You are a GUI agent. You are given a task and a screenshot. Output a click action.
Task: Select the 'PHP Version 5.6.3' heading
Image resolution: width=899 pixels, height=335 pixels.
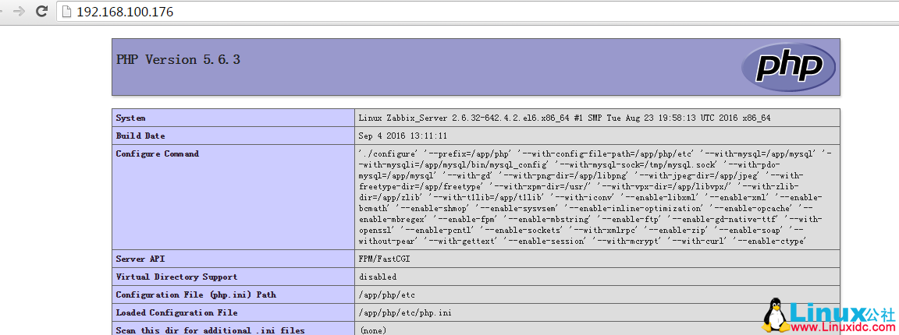[x=178, y=59]
